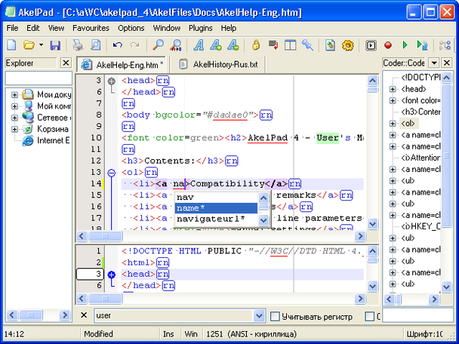Viewport: 459px width, 344px height.
Task: Click Find and Replace binoculars icon
Action: (x=176, y=45)
